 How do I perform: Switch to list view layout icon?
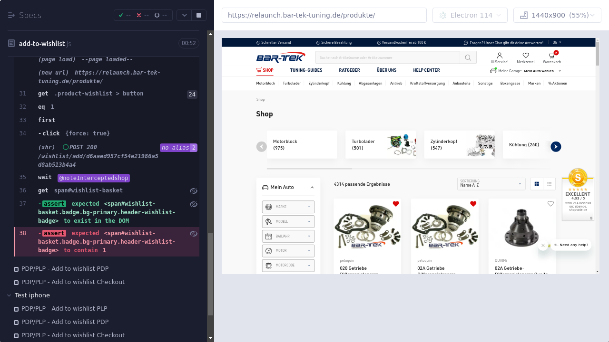coord(550,184)
